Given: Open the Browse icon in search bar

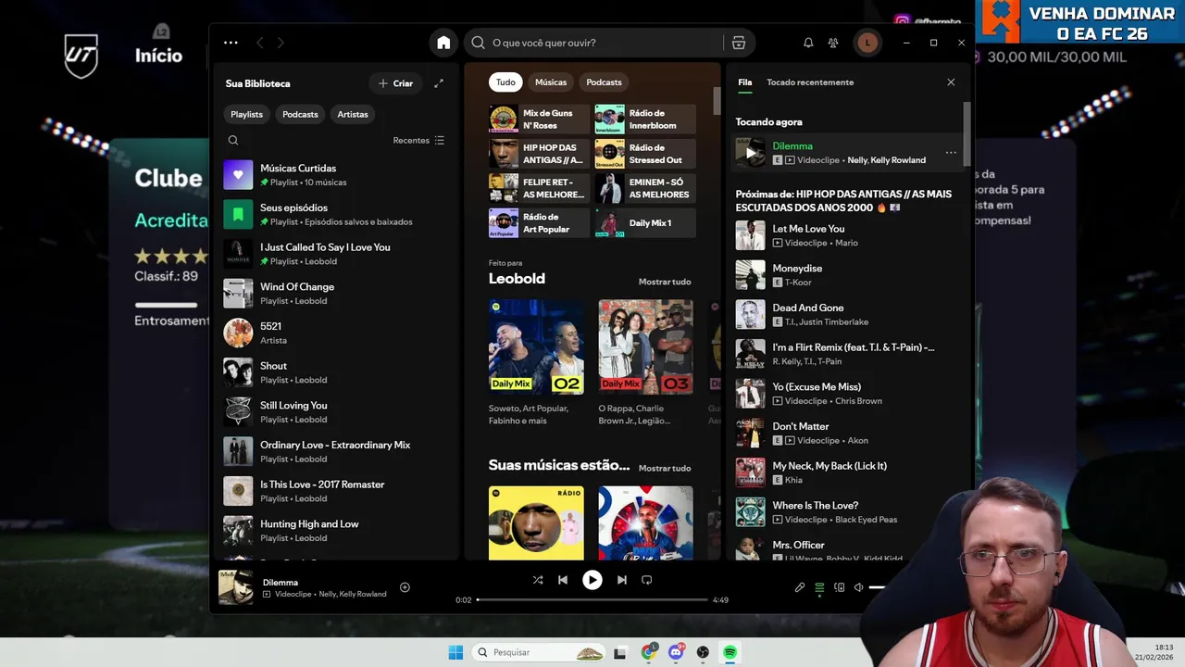Looking at the screenshot, I should click(738, 43).
